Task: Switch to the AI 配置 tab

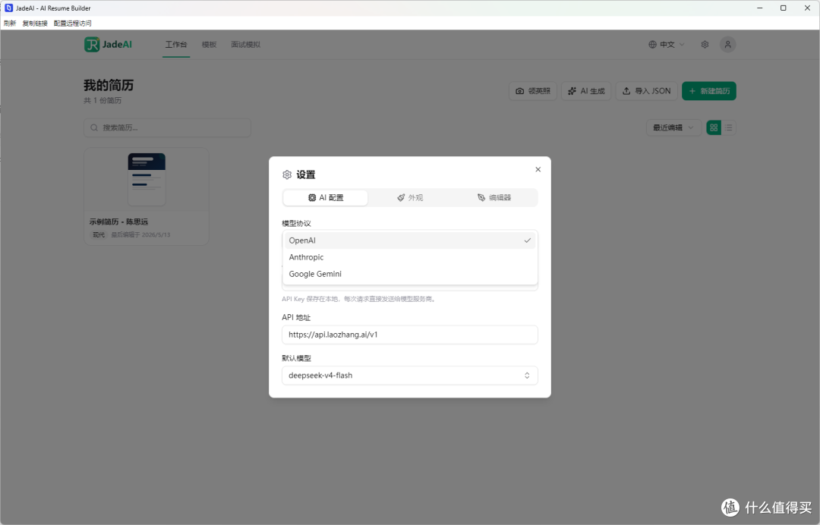Action: pos(325,197)
